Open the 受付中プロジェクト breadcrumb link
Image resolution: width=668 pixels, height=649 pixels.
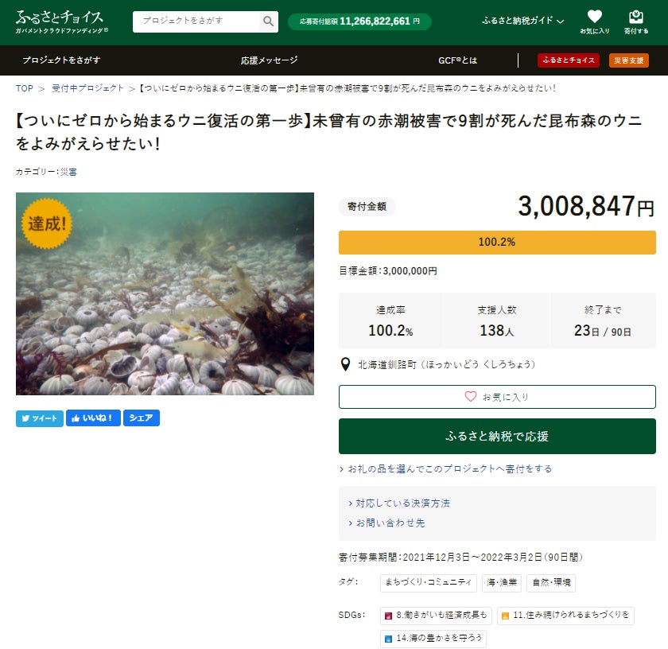point(87,88)
